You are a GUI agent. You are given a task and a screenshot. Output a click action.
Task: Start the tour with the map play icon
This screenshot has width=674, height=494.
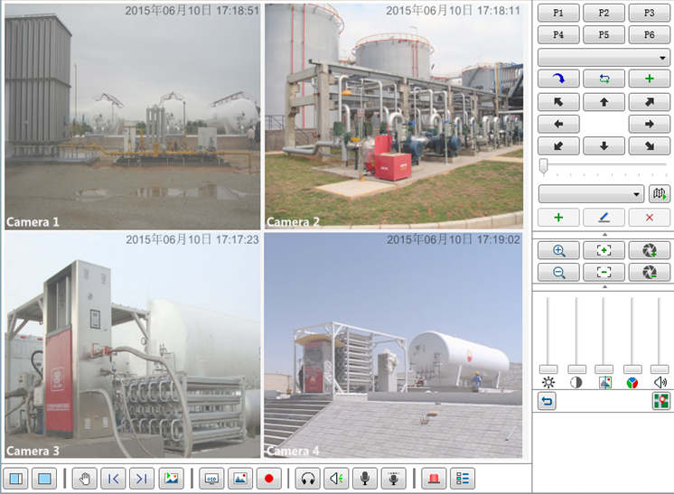(x=659, y=194)
